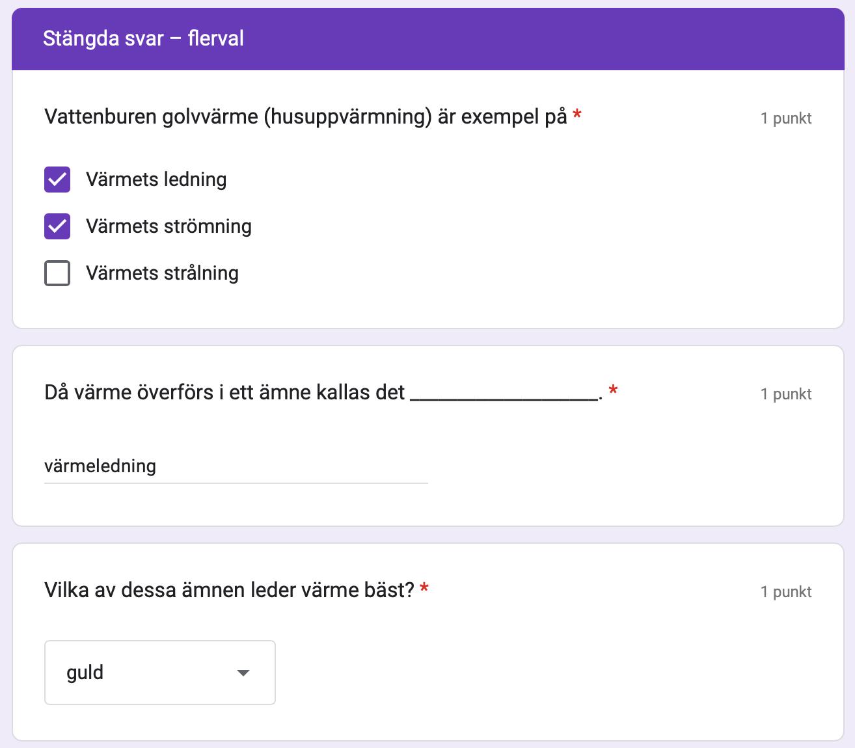Click the 'Stängda svar – flerval' section title
This screenshot has width=855, height=748.
click(x=143, y=38)
